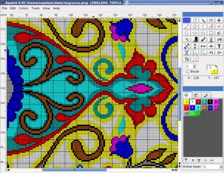The height and width of the screenshot is (173, 224).
Task: Open the Colors menu
Action: click(x=23, y=8)
